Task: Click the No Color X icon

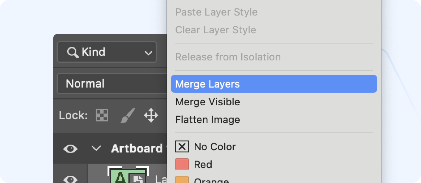Action: click(182, 147)
